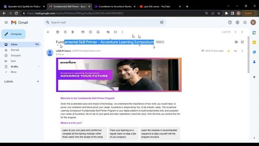Delete this email
259x146 pixels.
73,32
